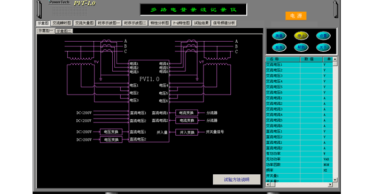Click the 报告 (report) oval button
Screen dimensions: 374x194
(279, 47)
